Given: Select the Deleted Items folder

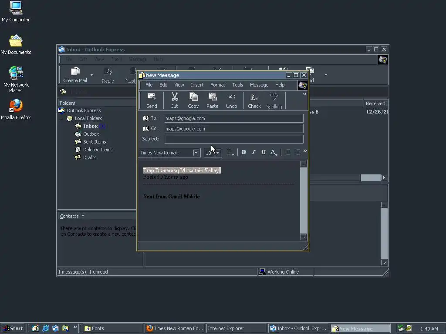Looking at the screenshot, I should click(x=98, y=150).
